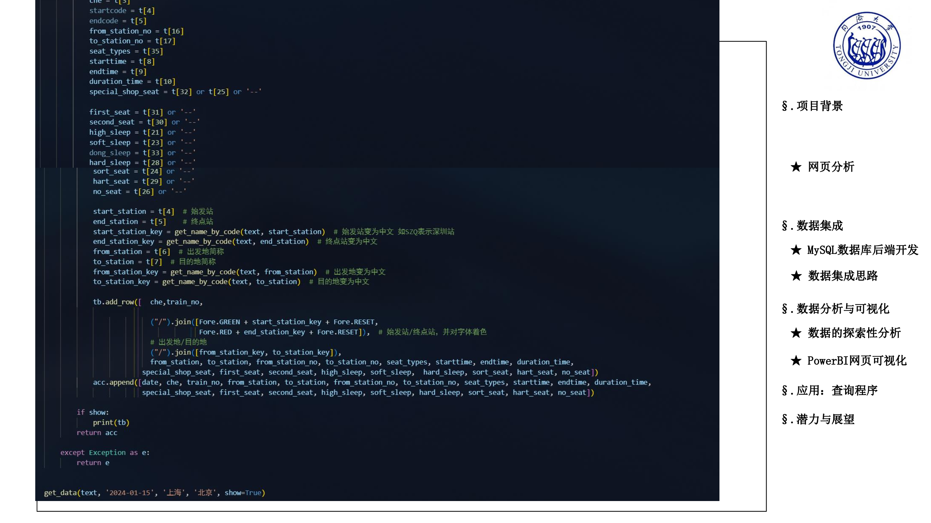Click the print(tb) statement

tap(111, 422)
